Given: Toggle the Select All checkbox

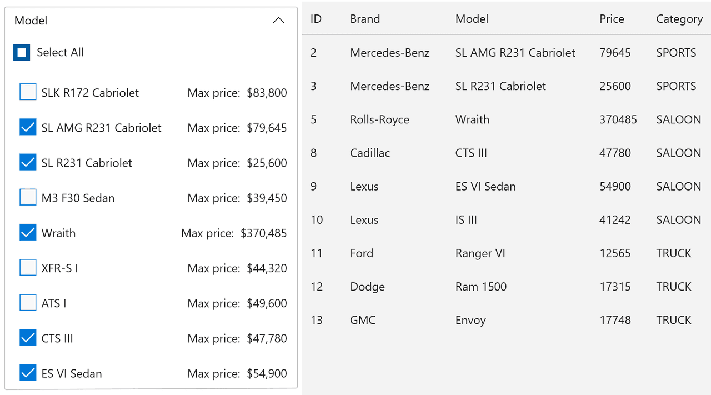Looking at the screenshot, I should click(x=22, y=53).
